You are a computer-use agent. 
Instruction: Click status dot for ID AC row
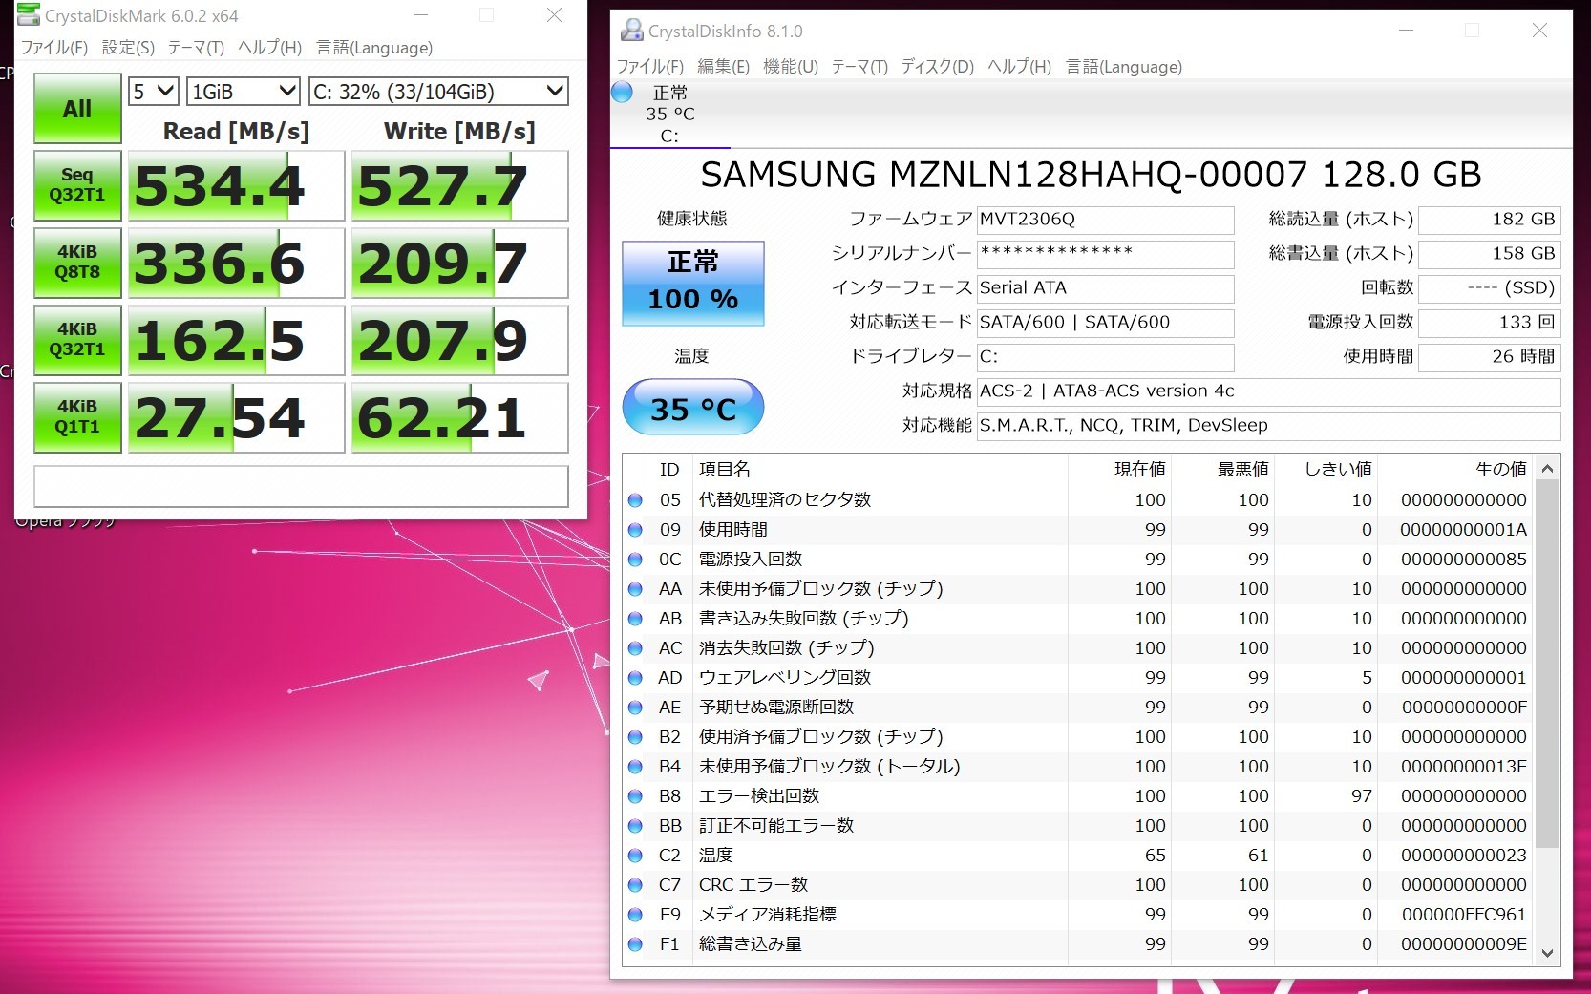pos(635,647)
